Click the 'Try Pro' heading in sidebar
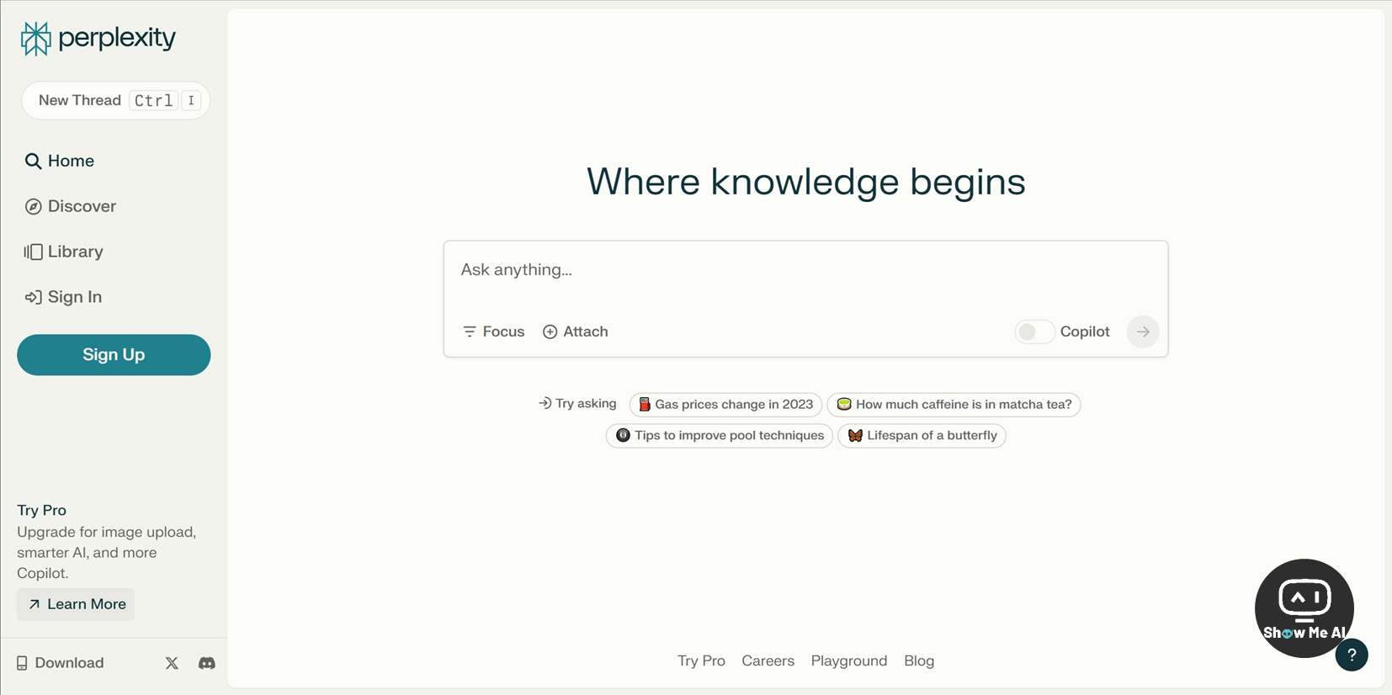 (42, 510)
